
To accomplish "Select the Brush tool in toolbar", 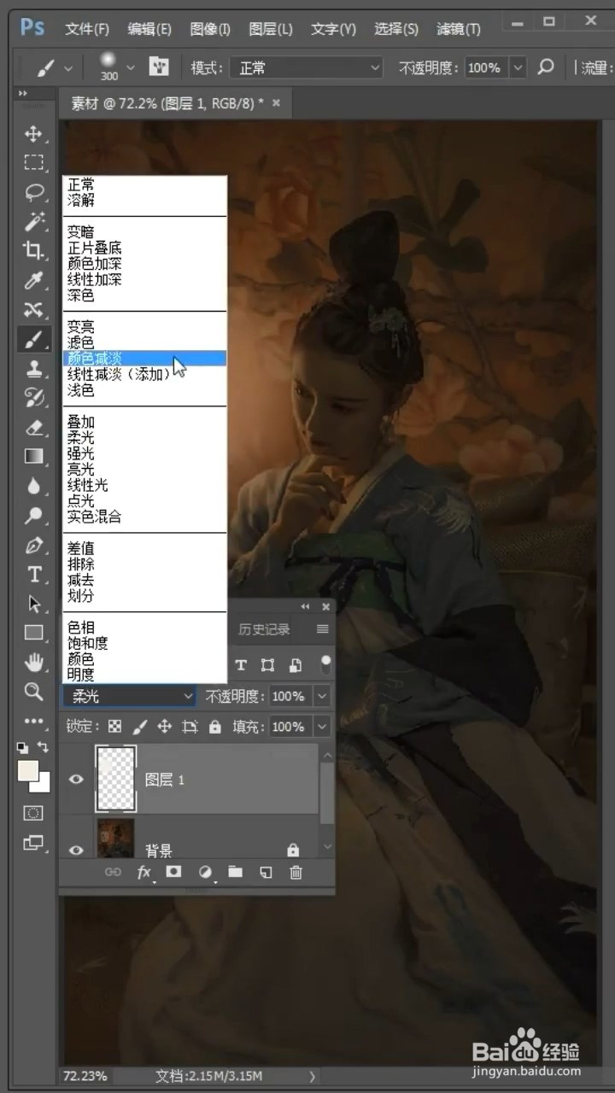I will (x=33, y=339).
